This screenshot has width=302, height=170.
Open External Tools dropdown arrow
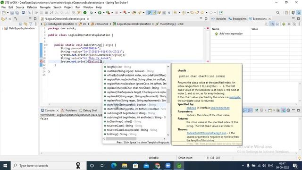(112, 13)
